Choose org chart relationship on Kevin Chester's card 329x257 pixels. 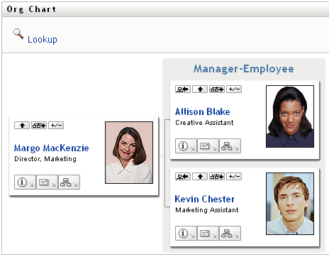pyautogui.click(x=217, y=177)
